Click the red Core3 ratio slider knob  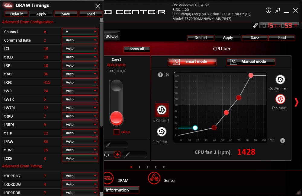[116, 117]
